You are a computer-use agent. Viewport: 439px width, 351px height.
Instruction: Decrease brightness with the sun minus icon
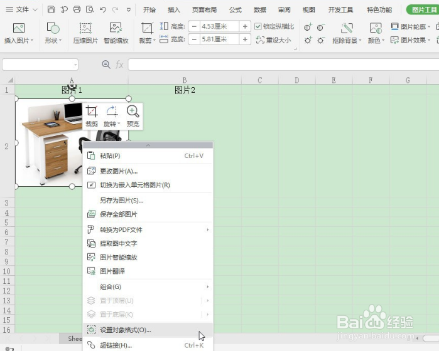click(321, 40)
